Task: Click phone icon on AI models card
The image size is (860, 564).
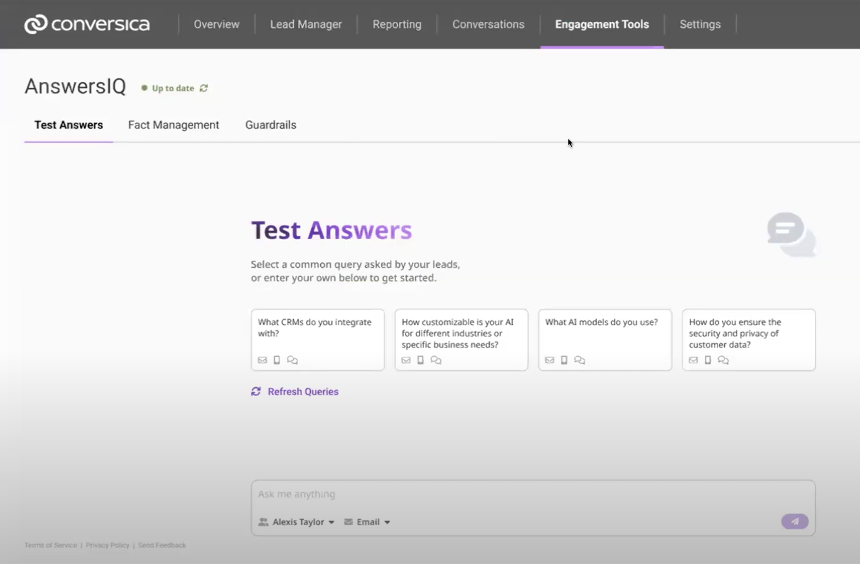Action: tap(564, 360)
